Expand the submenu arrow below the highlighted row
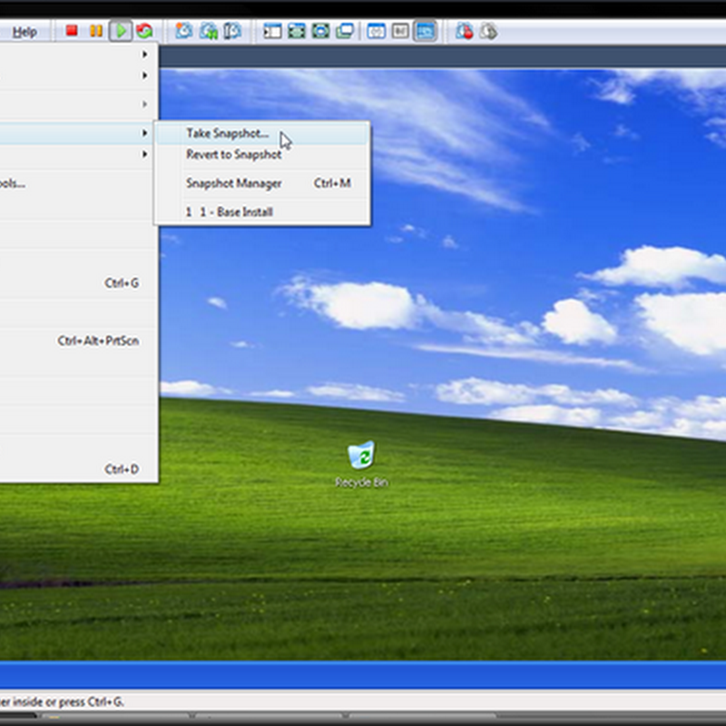 [144, 154]
